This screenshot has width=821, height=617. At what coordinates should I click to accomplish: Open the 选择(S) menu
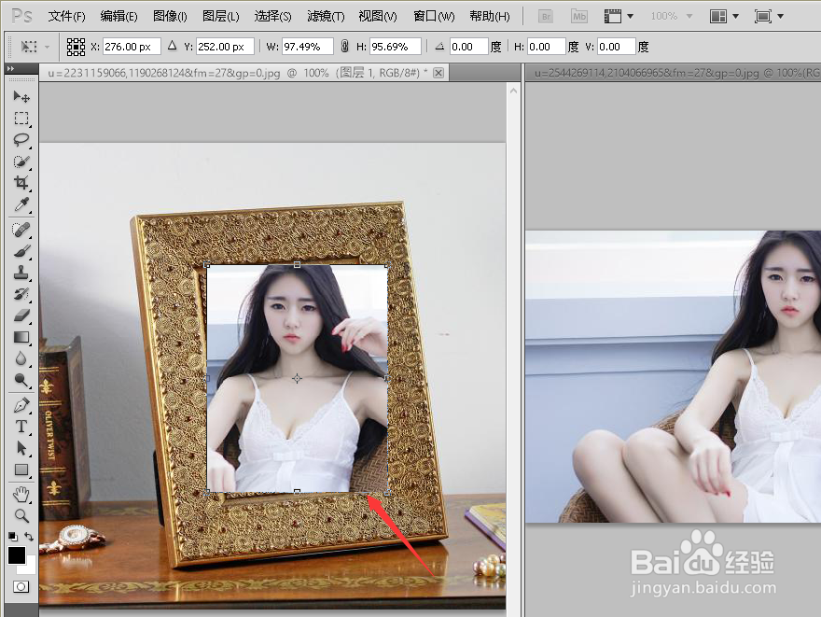pyautogui.click(x=272, y=17)
